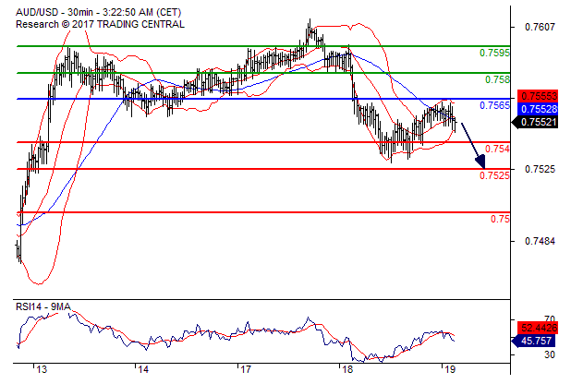
Task: Click the green 0.7595 resistance label
Action: pos(494,53)
